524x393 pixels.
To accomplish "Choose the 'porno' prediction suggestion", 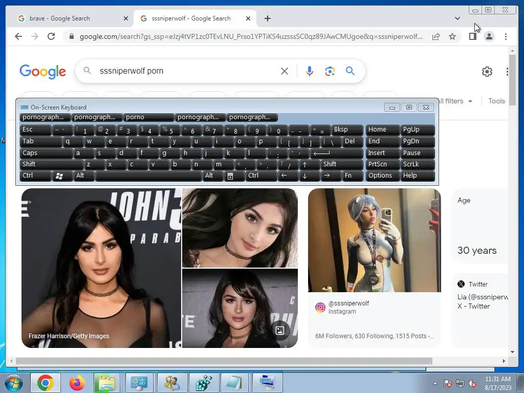I will (x=149, y=117).
